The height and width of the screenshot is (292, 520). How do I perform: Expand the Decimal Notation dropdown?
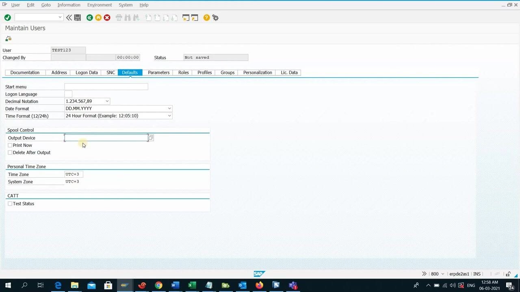click(x=107, y=101)
